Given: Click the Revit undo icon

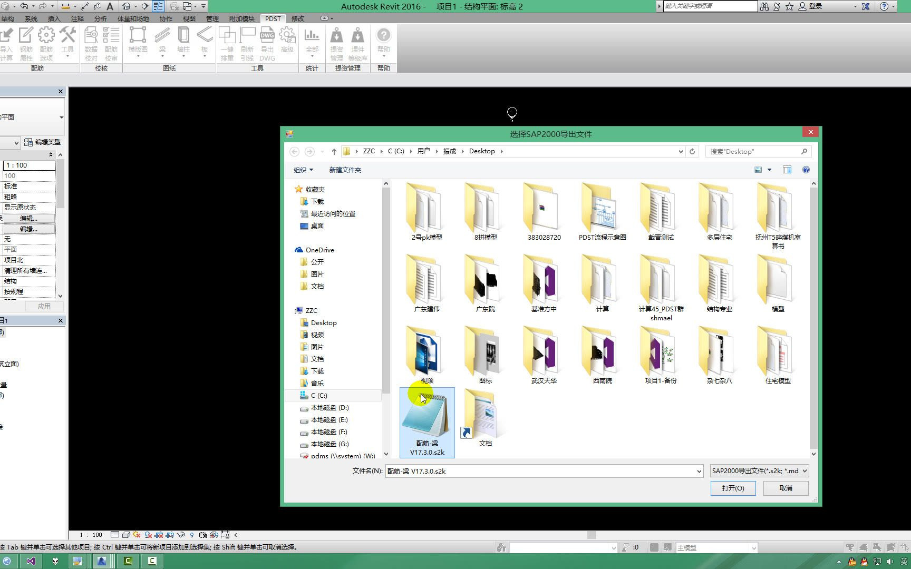Looking at the screenshot, I should coord(24,6).
